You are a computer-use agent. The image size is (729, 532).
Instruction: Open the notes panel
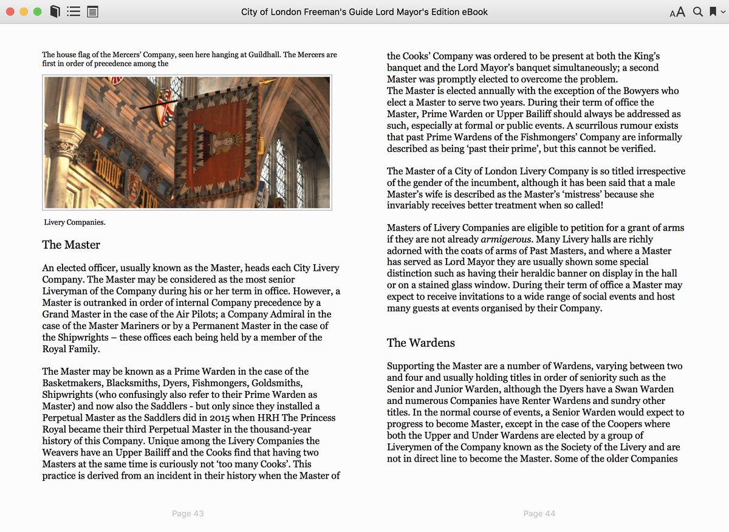click(92, 12)
